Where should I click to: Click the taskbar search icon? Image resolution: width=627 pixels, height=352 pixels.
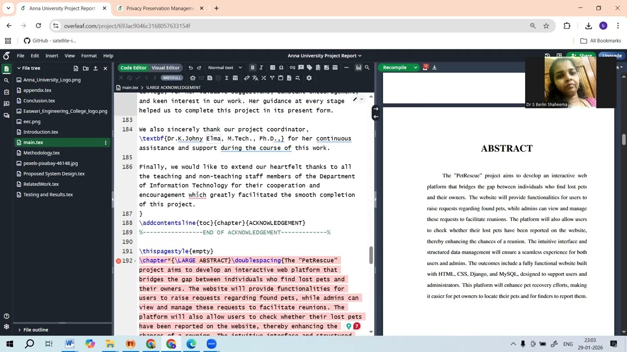[x=29, y=344]
